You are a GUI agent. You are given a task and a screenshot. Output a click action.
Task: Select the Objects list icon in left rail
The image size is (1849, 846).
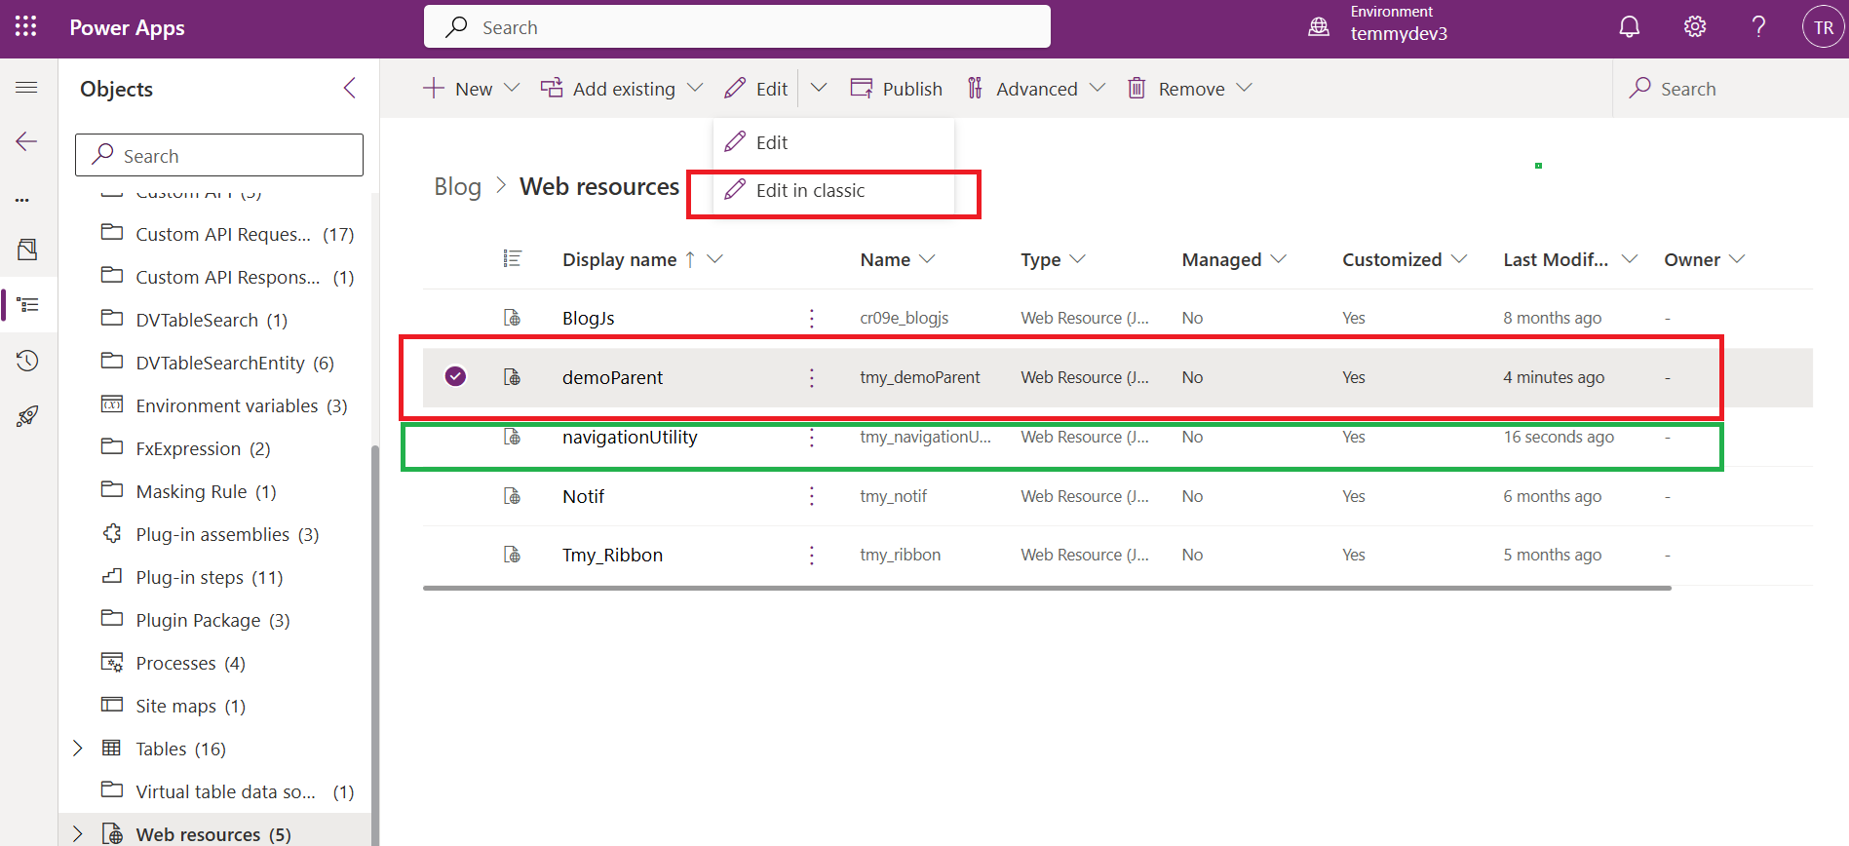[28, 305]
